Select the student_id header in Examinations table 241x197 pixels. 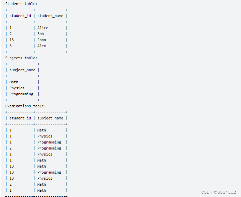tap(20, 118)
